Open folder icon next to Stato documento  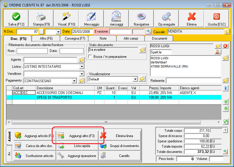point(142,50)
